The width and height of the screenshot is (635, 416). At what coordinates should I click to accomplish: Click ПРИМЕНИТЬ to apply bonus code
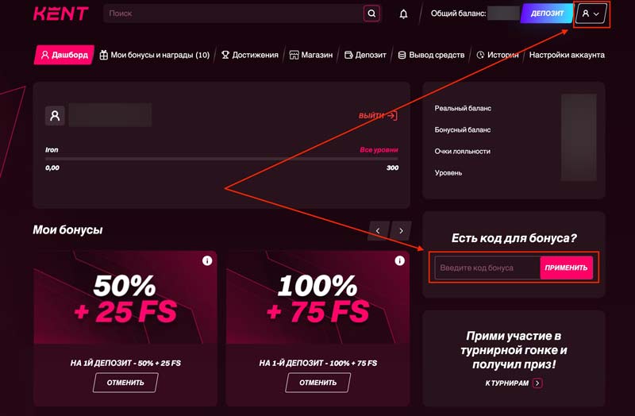[x=566, y=268]
